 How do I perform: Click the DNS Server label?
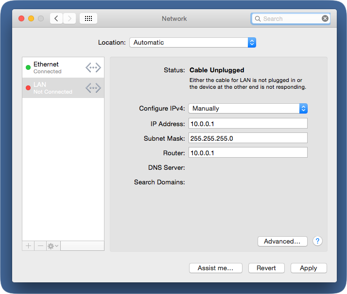coord(166,168)
